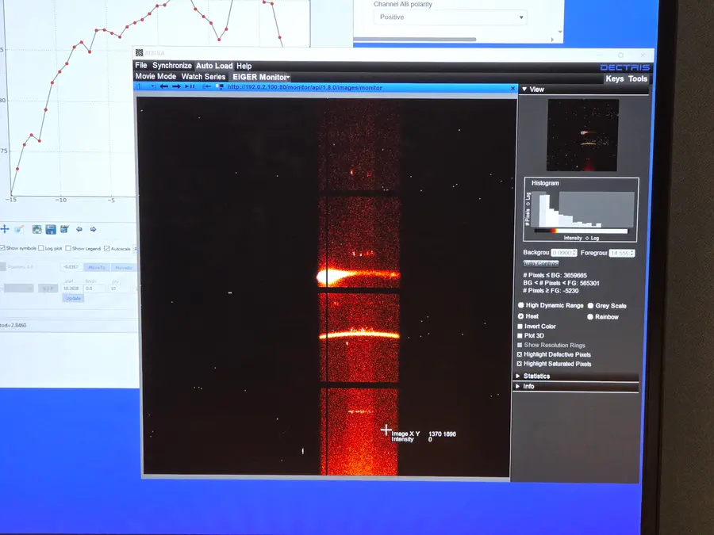
Task: Click the print plot icon
Action: pos(36,229)
